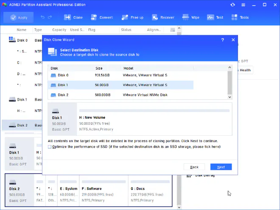Open the wizard help question mark
Screen dimensions: 280x210
223,39
